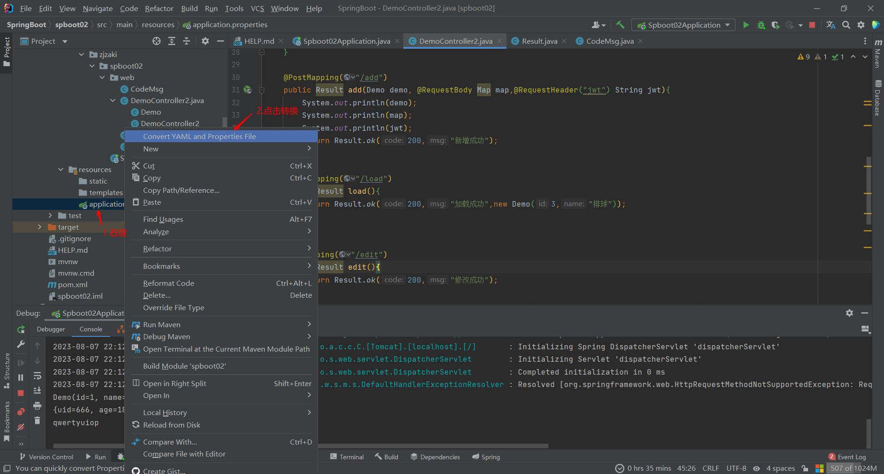Collapse the web package node

102,77
